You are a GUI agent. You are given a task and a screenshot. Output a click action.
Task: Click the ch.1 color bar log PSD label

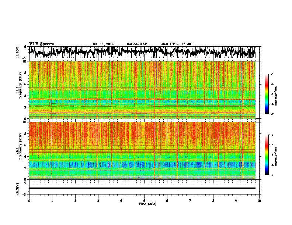[x=276, y=96]
